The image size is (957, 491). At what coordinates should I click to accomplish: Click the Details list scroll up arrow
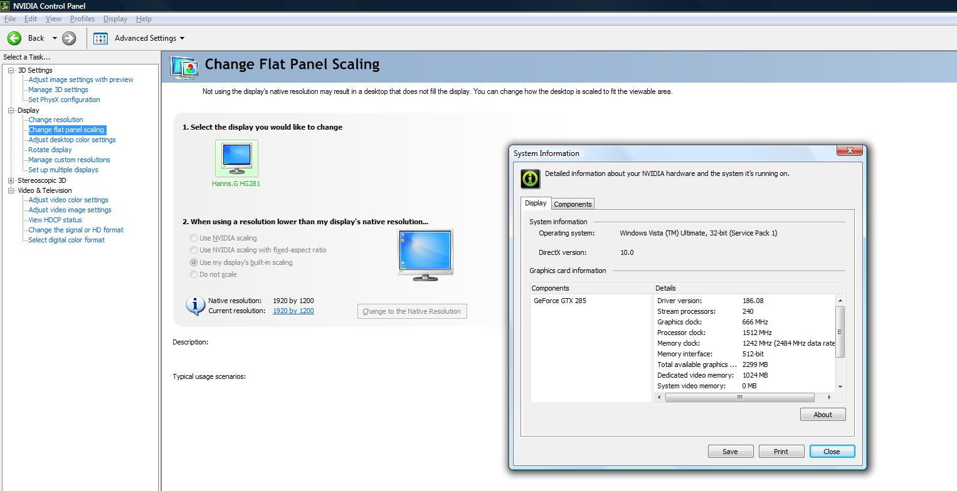pyautogui.click(x=840, y=301)
